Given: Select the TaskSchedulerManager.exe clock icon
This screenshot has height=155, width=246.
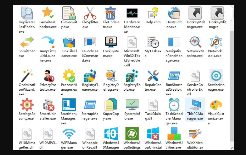Looking at the screenshot, I should 174,105.
